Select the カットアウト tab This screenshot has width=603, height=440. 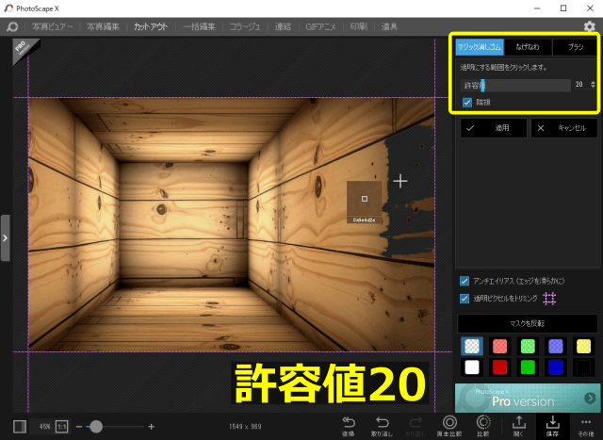pyautogui.click(x=151, y=26)
